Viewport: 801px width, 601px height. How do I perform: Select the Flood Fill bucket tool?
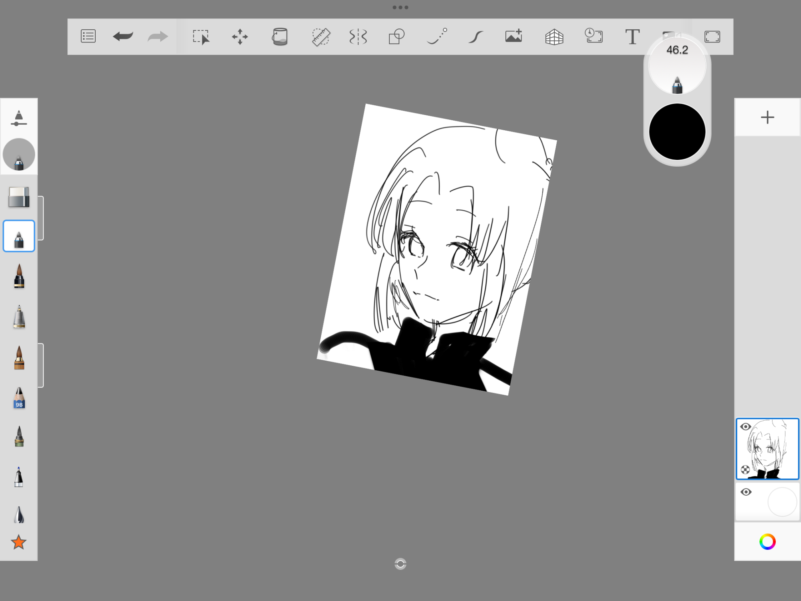[280, 36]
